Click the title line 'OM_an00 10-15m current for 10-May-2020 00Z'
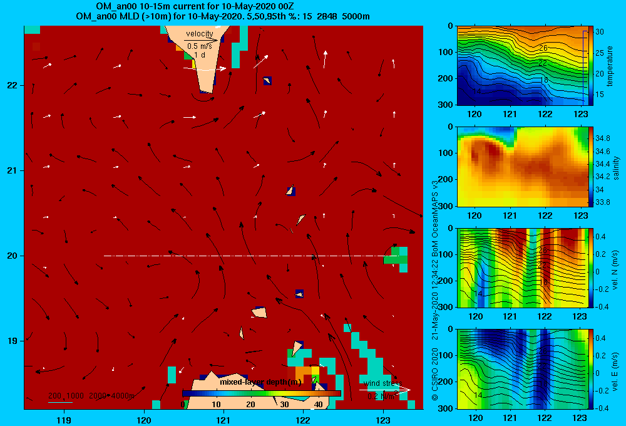Screen dimensions: 626x426 tap(195, 6)
